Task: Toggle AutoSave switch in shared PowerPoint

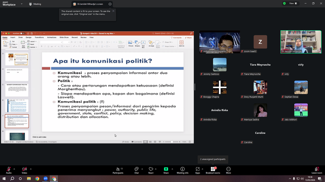Action: tap(22, 33)
